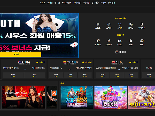
Task: Open the Zeus vs Hades Gods of War slot
Action: 77,97
